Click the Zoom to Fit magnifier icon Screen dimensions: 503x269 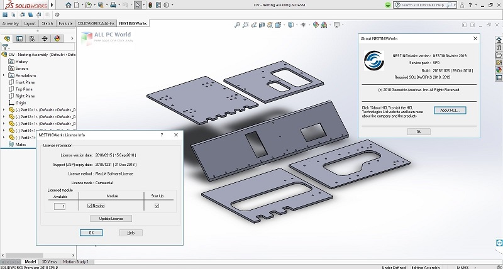[237, 26]
